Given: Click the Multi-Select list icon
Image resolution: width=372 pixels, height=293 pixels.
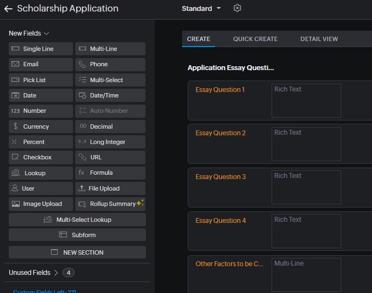Looking at the screenshot, I should [82, 79].
